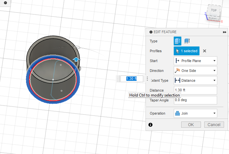Select the Thin Extrude type icon
229x154 pixels.
[x=187, y=41]
